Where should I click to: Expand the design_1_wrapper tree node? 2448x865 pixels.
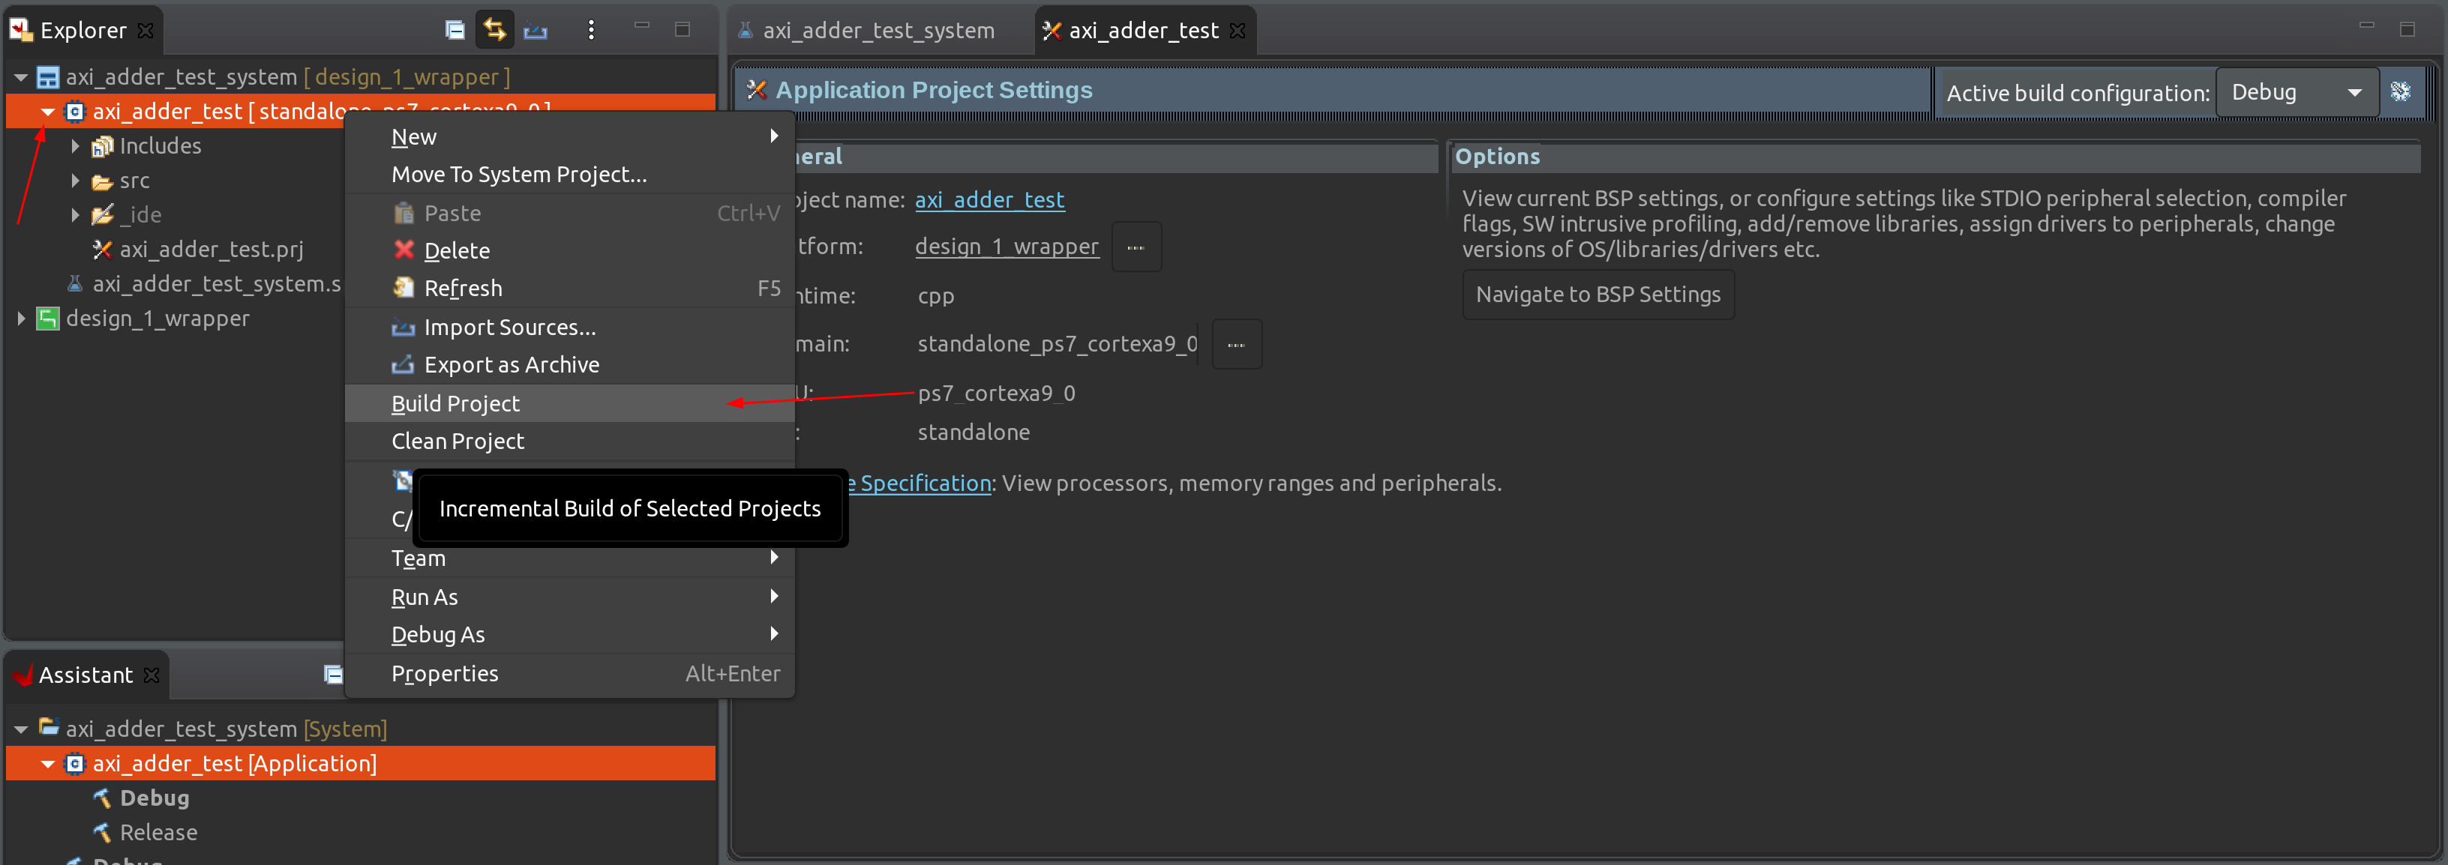point(21,318)
